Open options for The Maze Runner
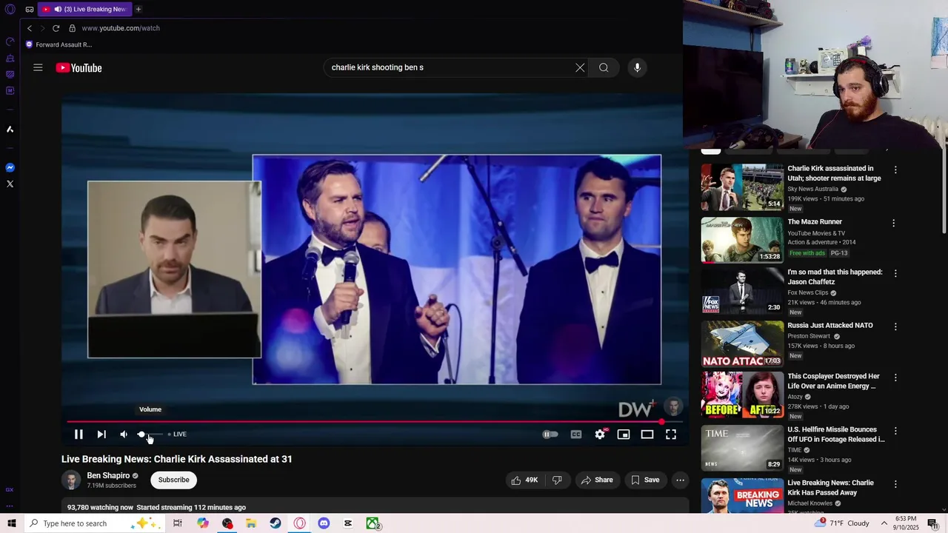This screenshot has width=948, height=533. tap(893, 223)
